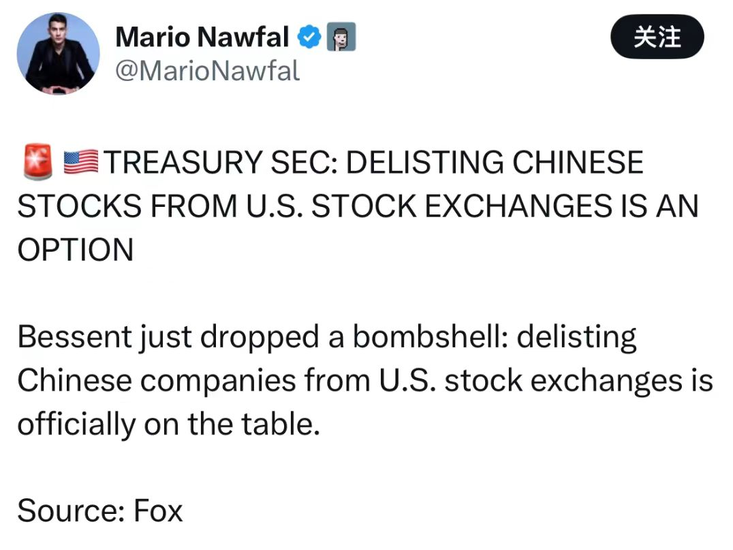Click the siren emoji at the tweet start
The image size is (733, 550).
pos(36,161)
